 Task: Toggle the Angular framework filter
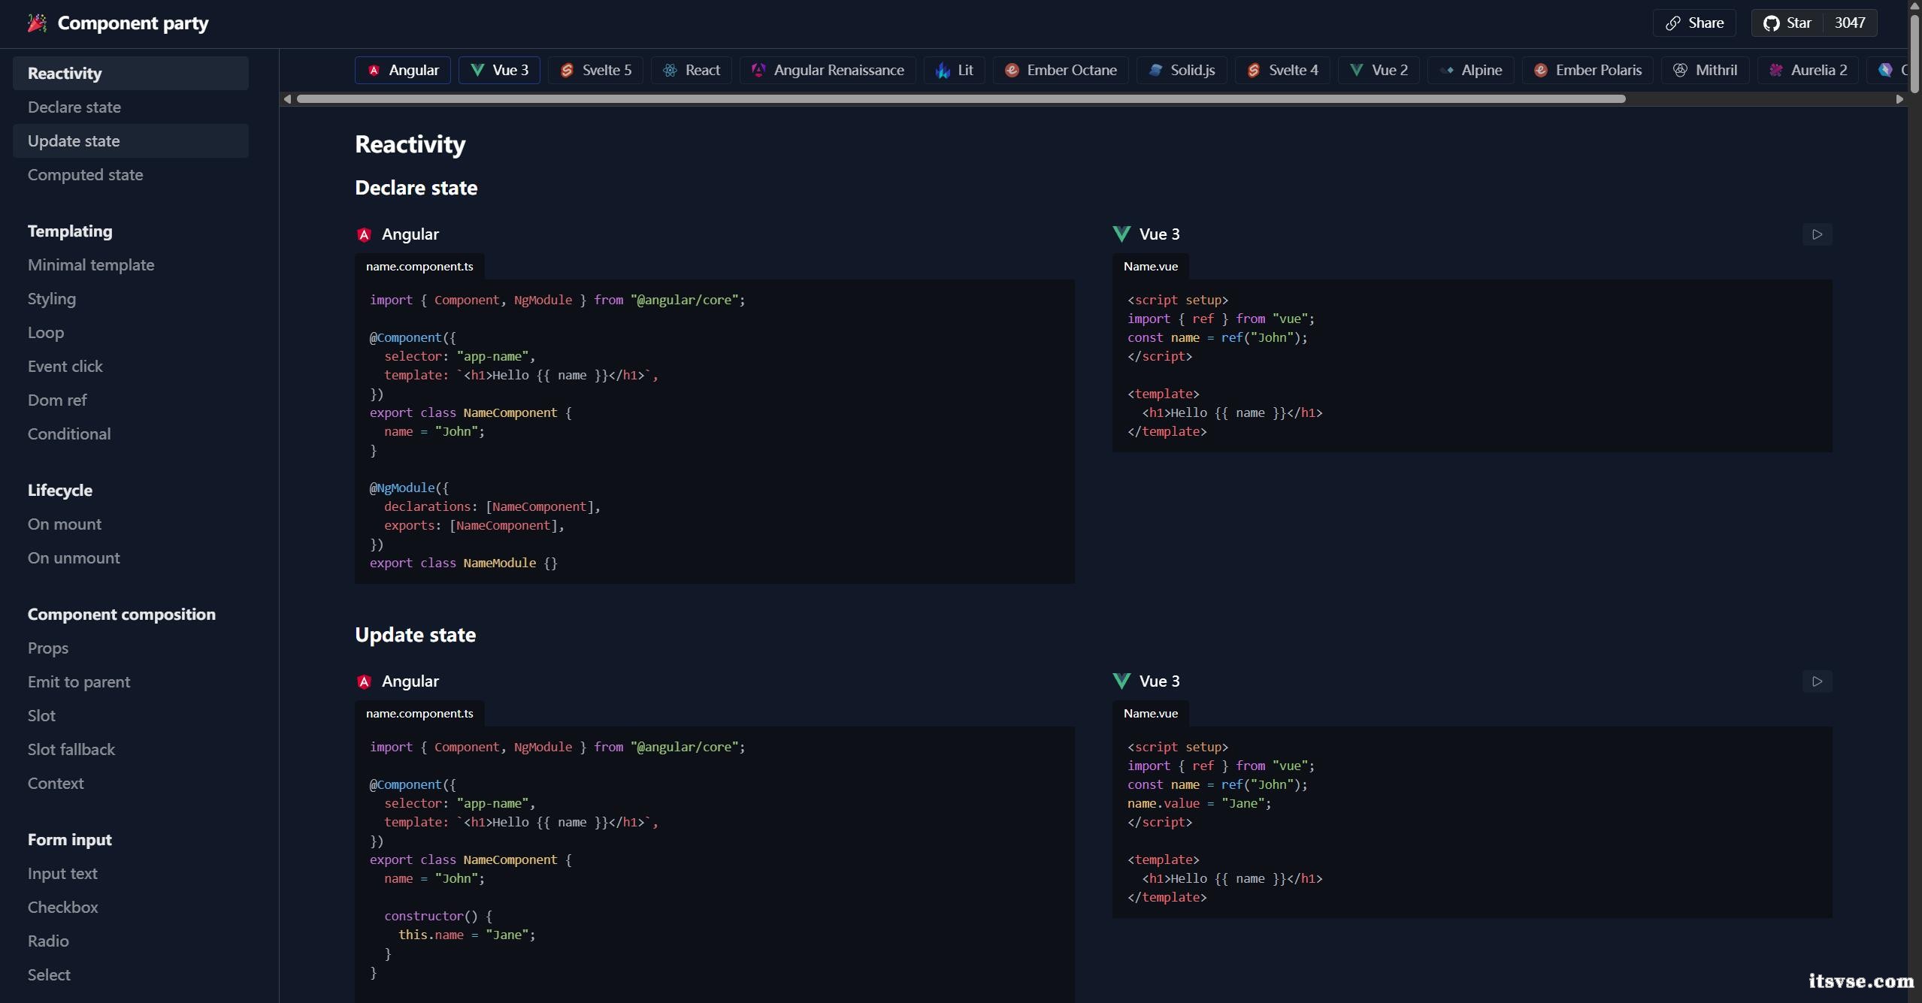coord(402,70)
